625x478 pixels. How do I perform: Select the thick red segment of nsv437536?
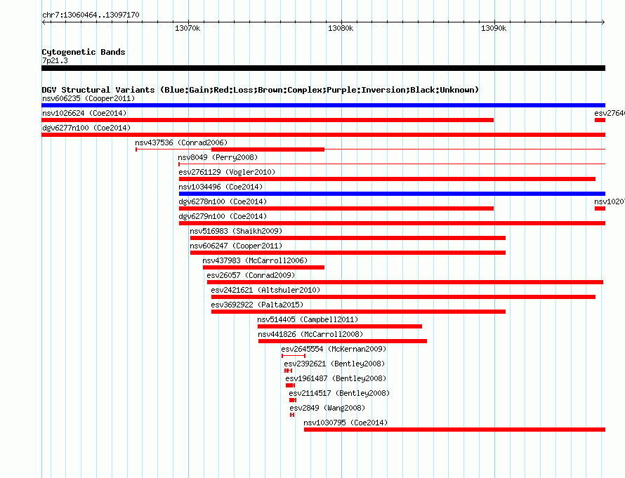click(268, 150)
